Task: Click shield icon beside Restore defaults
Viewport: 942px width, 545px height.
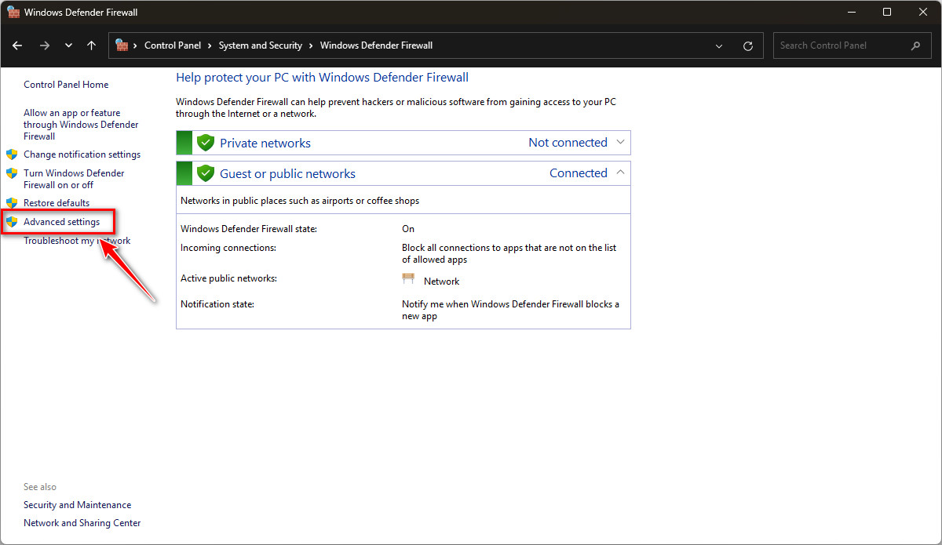Action: click(12, 203)
